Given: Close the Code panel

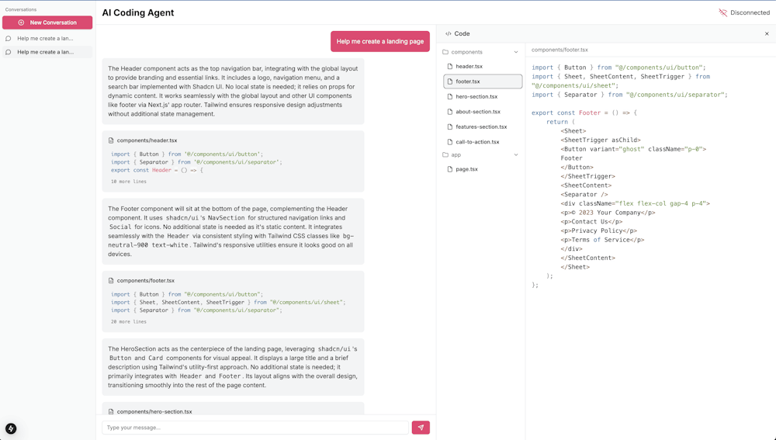Looking at the screenshot, I should (767, 34).
